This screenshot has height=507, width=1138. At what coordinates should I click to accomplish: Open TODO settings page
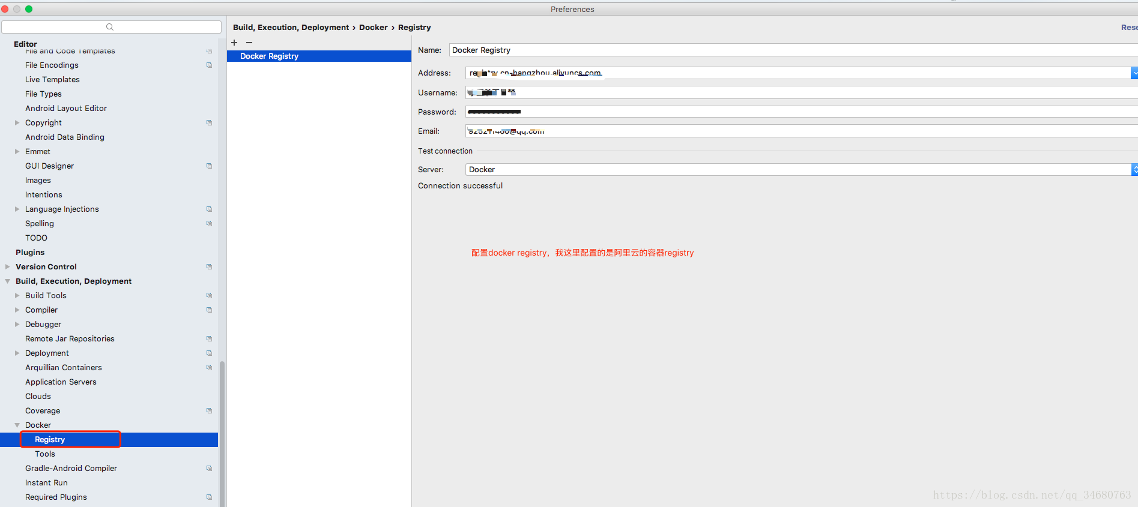(36, 238)
